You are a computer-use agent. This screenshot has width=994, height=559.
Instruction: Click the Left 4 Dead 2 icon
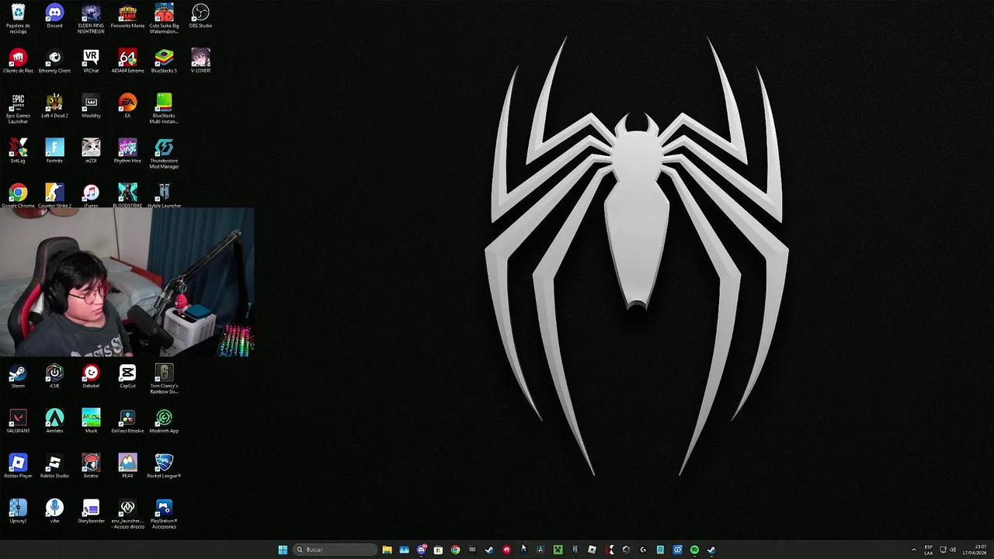54,106
